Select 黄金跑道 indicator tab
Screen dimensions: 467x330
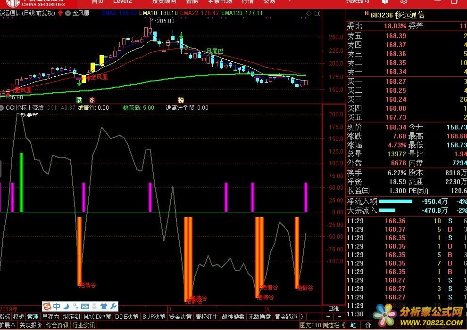tap(286, 317)
